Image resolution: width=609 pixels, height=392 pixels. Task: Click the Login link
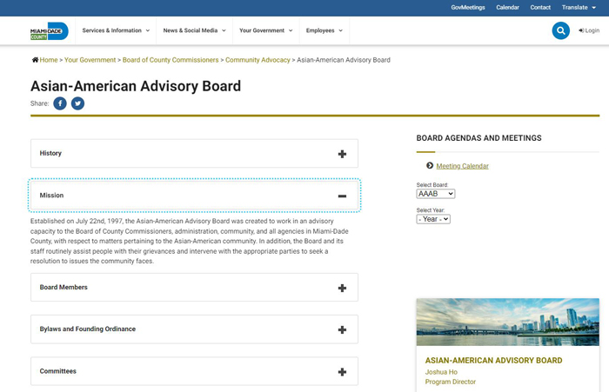coord(589,30)
